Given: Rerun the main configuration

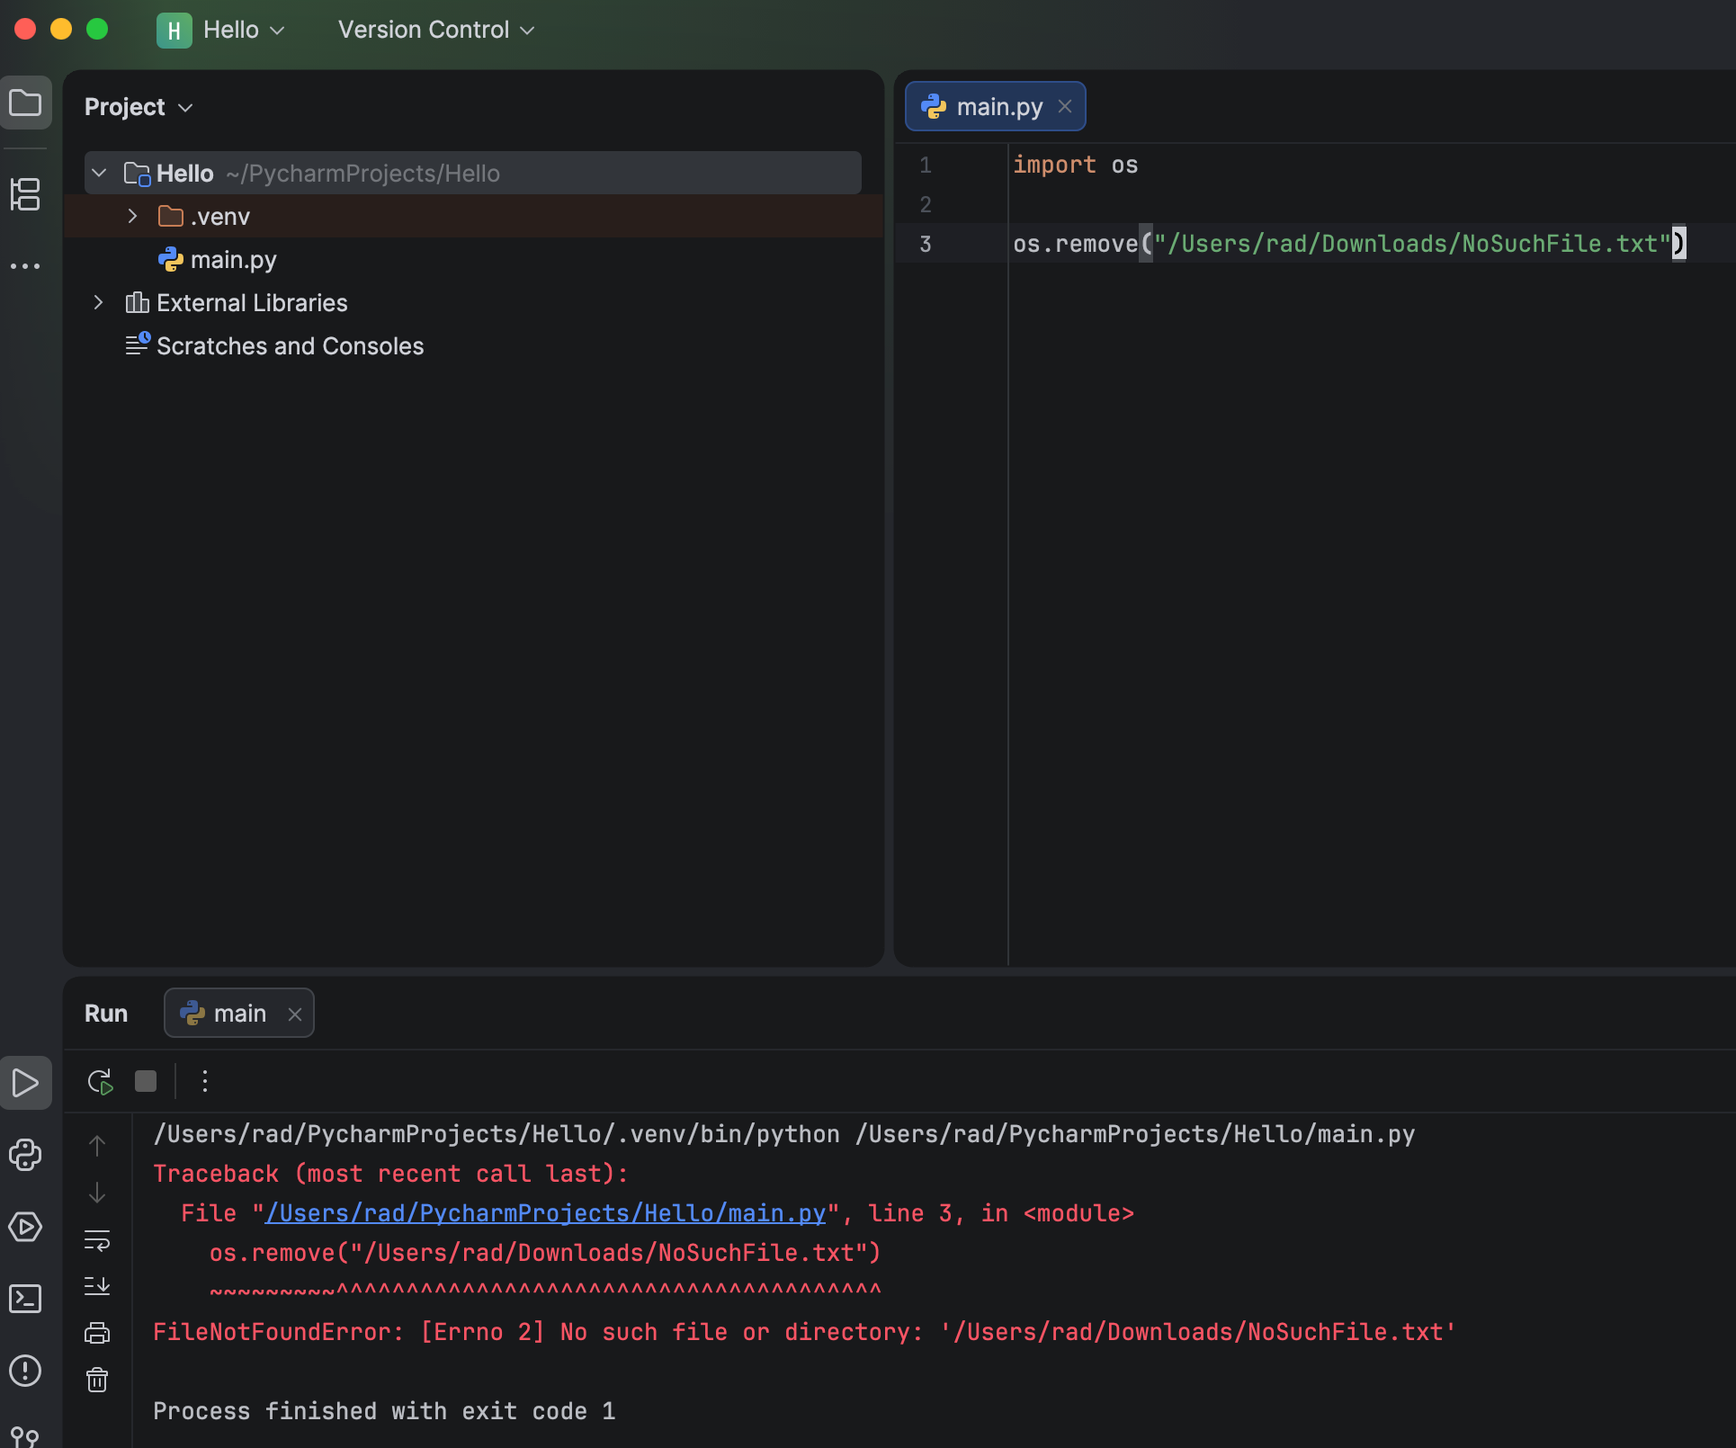Looking at the screenshot, I should point(100,1081).
